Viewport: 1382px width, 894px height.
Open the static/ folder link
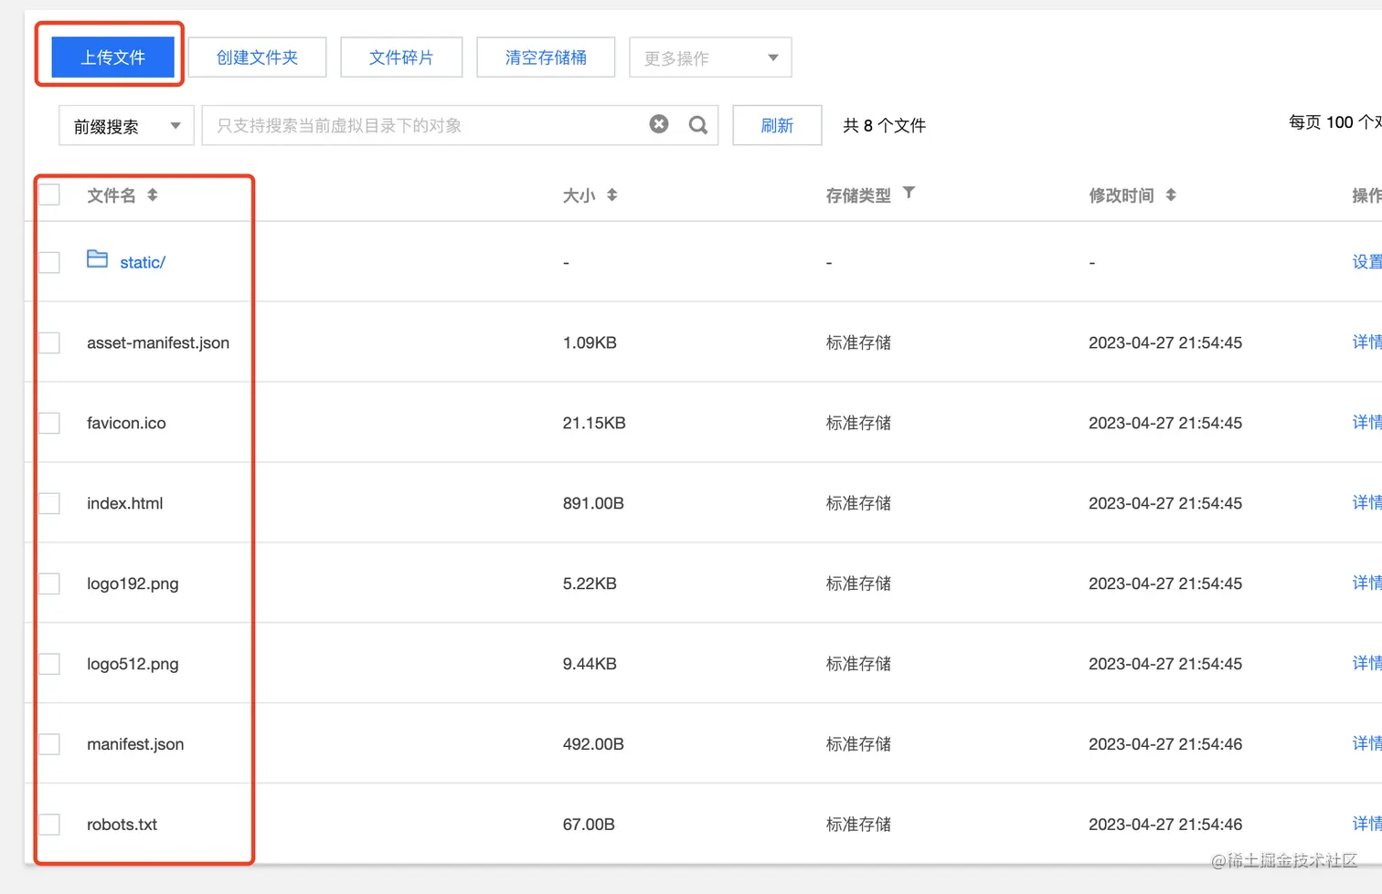pyautogui.click(x=143, y=262)
